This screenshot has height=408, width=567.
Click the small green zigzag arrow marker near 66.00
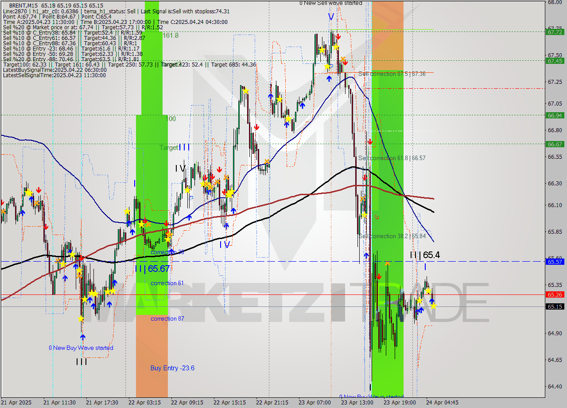coord(376,216)
